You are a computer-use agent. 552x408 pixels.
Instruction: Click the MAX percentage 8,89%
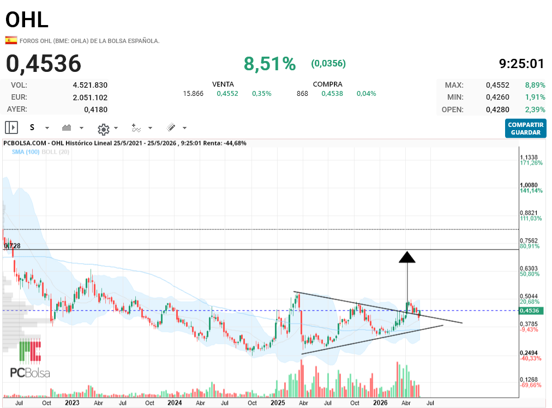pos(535,85)
